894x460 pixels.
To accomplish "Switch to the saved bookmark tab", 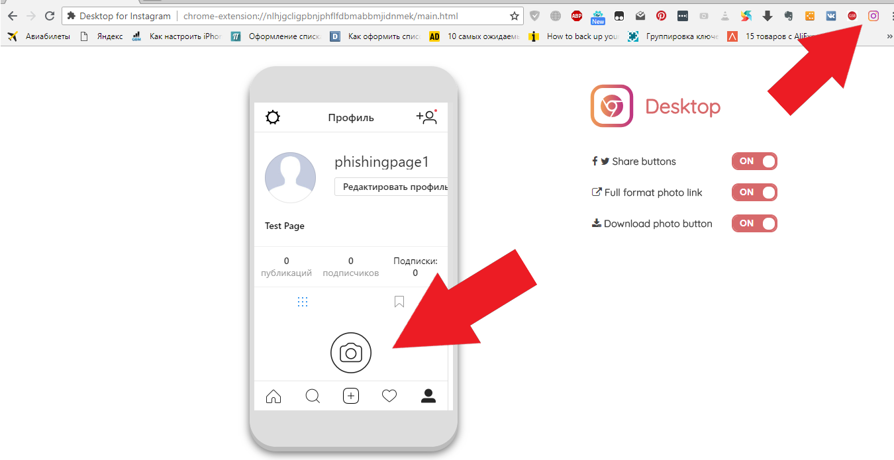I will [399, 302].
